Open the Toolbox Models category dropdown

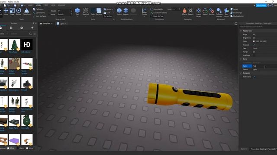point(4,34)
